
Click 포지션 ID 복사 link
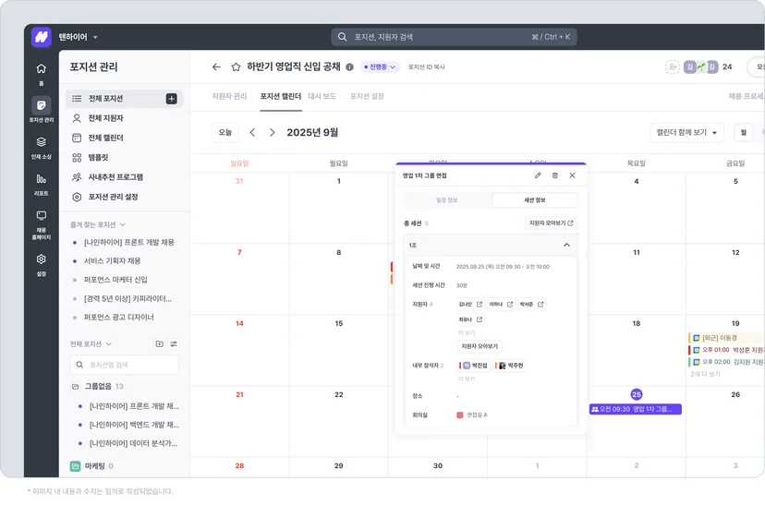pos(427,67)
